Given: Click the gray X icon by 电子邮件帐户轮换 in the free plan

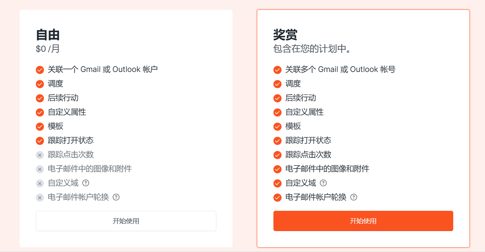Looking at the screenshot, I should pyautogui.click(x=40, y=198).
